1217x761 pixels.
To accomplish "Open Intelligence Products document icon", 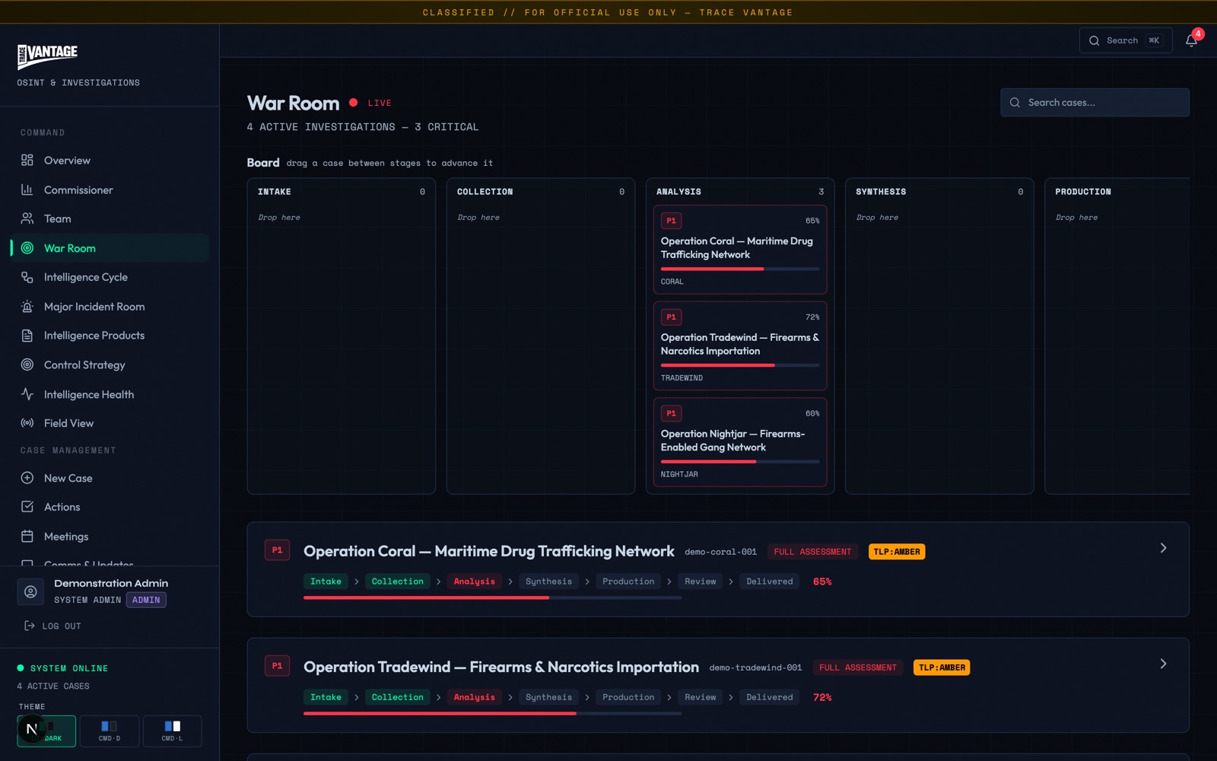I will [x=27, y=336].
